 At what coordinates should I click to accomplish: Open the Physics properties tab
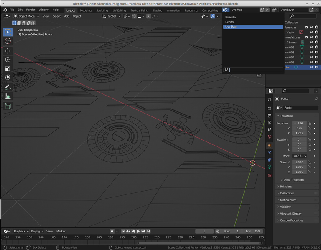pos(270,152)
